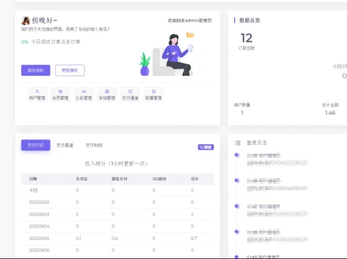Image resolution: width=347 pixels, height=259 pixels.
Task: Select the 20250602 date cell
Action: point(39,202)
